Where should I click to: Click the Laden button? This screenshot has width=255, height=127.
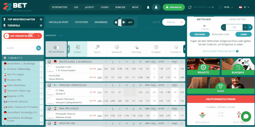point(244,34)
